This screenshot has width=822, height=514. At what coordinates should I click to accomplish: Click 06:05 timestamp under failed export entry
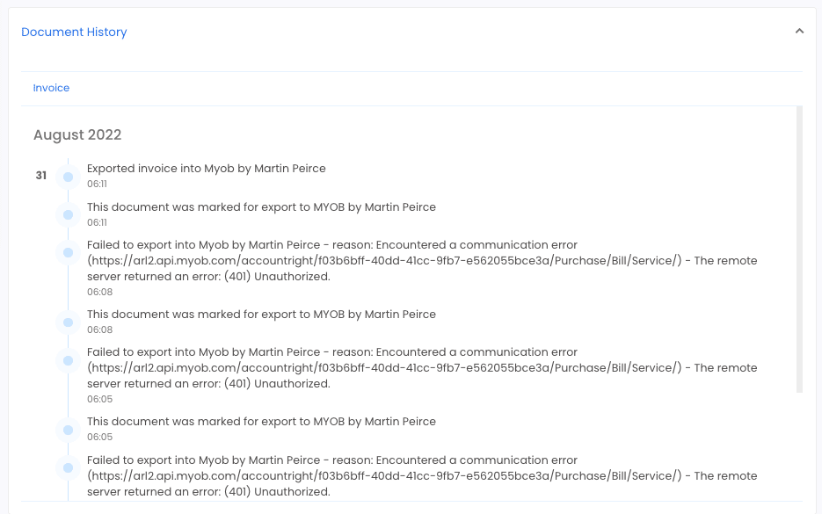coord(99,399)
